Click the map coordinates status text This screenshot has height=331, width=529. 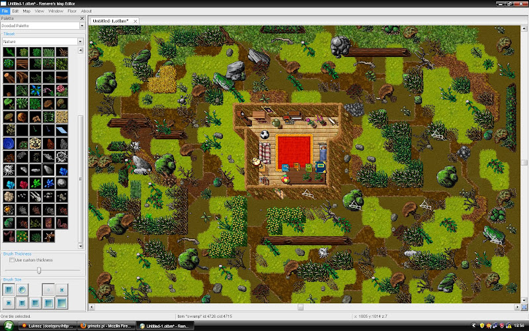click(370, 316)
